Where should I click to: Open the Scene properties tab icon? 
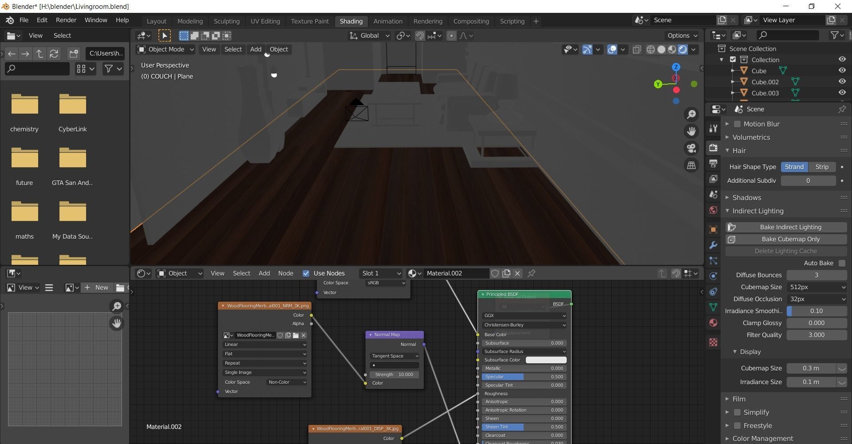(x=713, y=194)
